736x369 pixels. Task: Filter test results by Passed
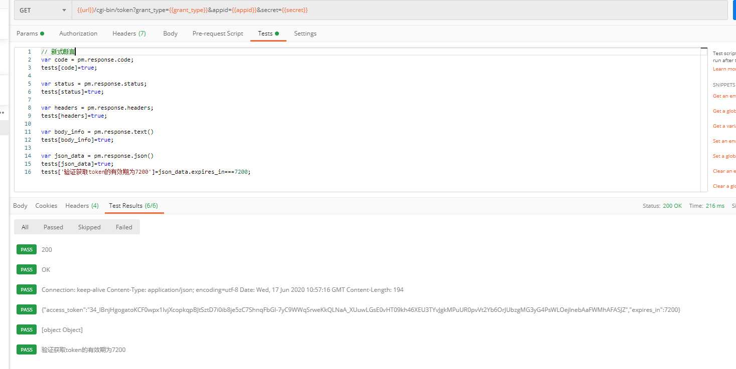(53, 227)
